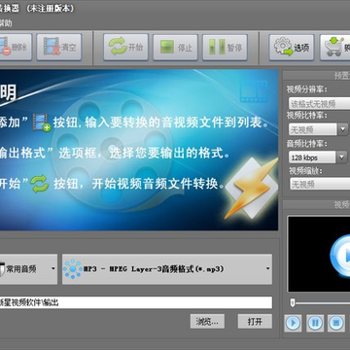Click the 打开 (open folder) button
The width and height of the screenshot is (350, 350).
point(255,322)
